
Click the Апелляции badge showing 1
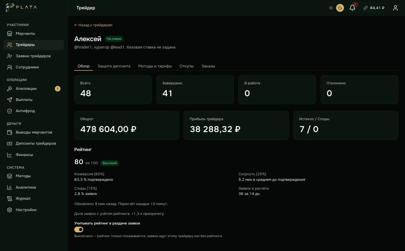[58, 89]
